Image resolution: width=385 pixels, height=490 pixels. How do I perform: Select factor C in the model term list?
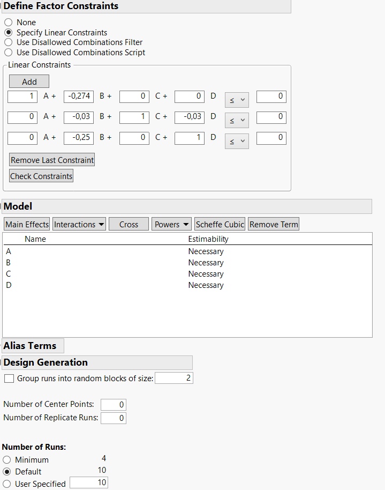[9, 273]
